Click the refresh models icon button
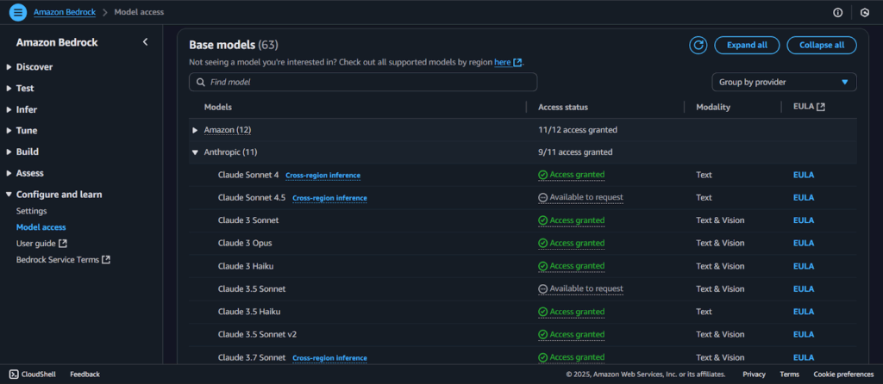Screen dimensions: 883x384 tap(698, 45)
